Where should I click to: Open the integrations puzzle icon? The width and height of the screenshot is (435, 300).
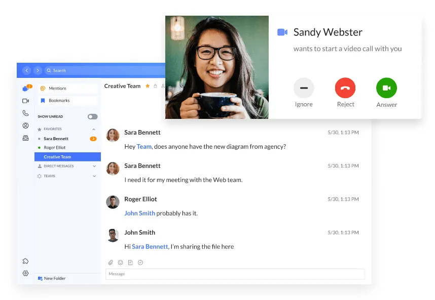[25, 261]
